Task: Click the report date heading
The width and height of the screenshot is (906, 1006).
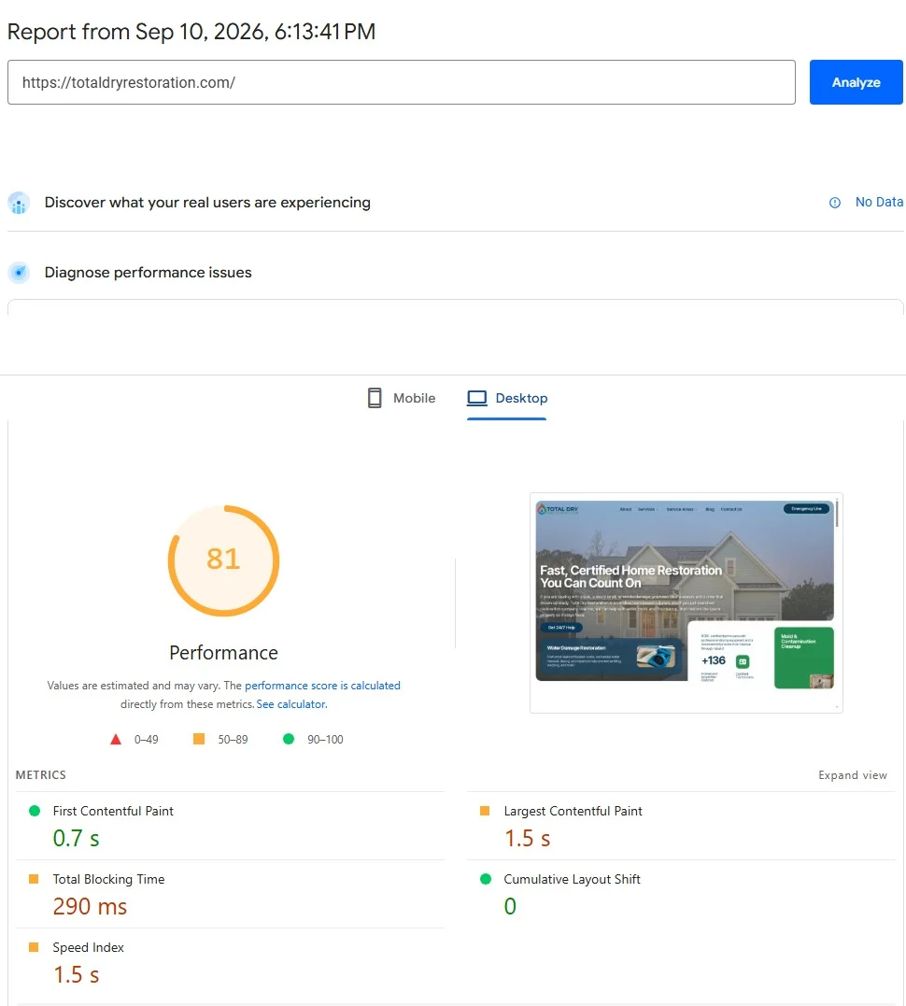Action: point(191,32)
